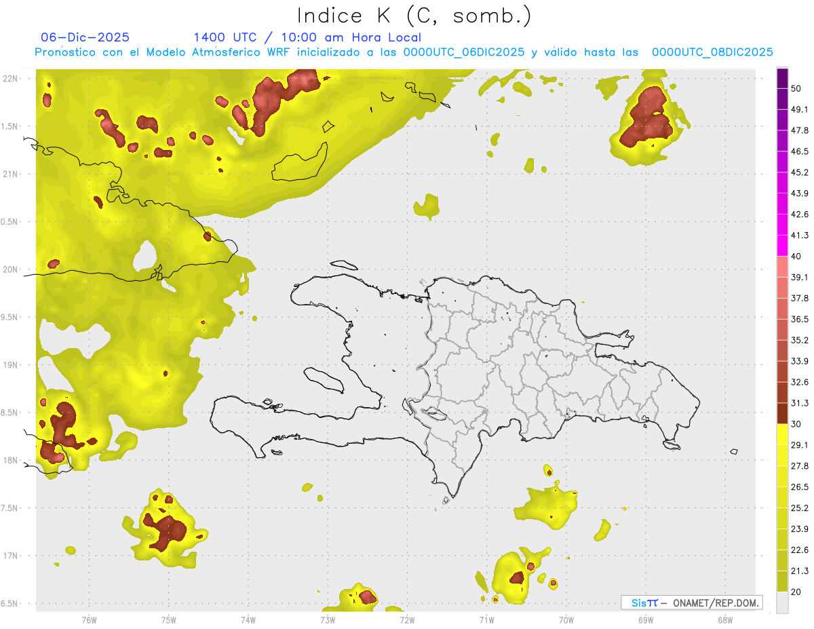Click the '17N' latitude label
The image size is (814, 629).
[x=12, y=556]
